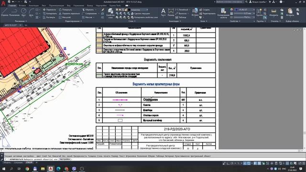Open Windows Start menu

[x=3, y=169]
